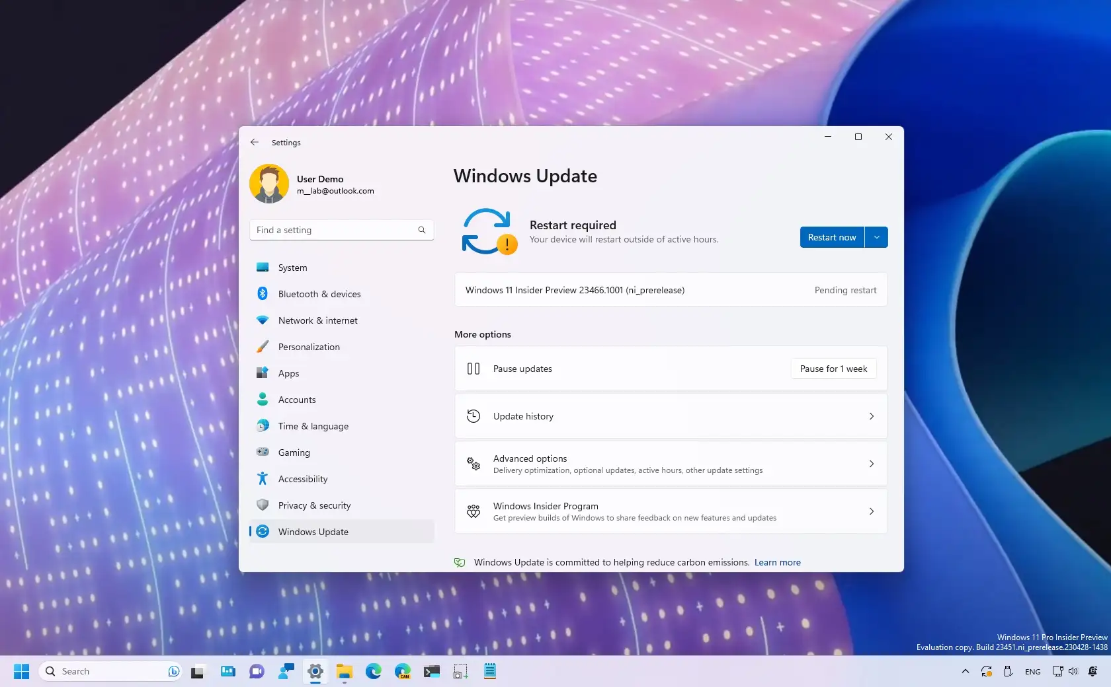The image size is (1111, 687).
Task: Click the Bing icon in taskbar search
Action: pos(173,671)
